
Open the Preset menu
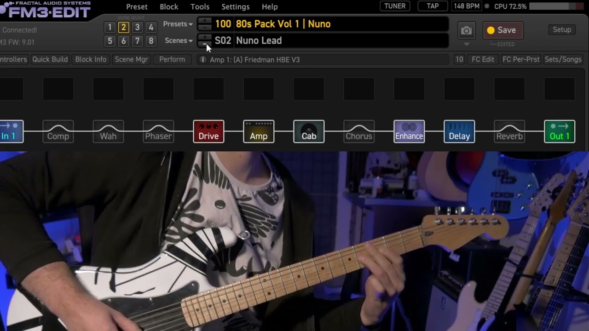click(137, 7)
